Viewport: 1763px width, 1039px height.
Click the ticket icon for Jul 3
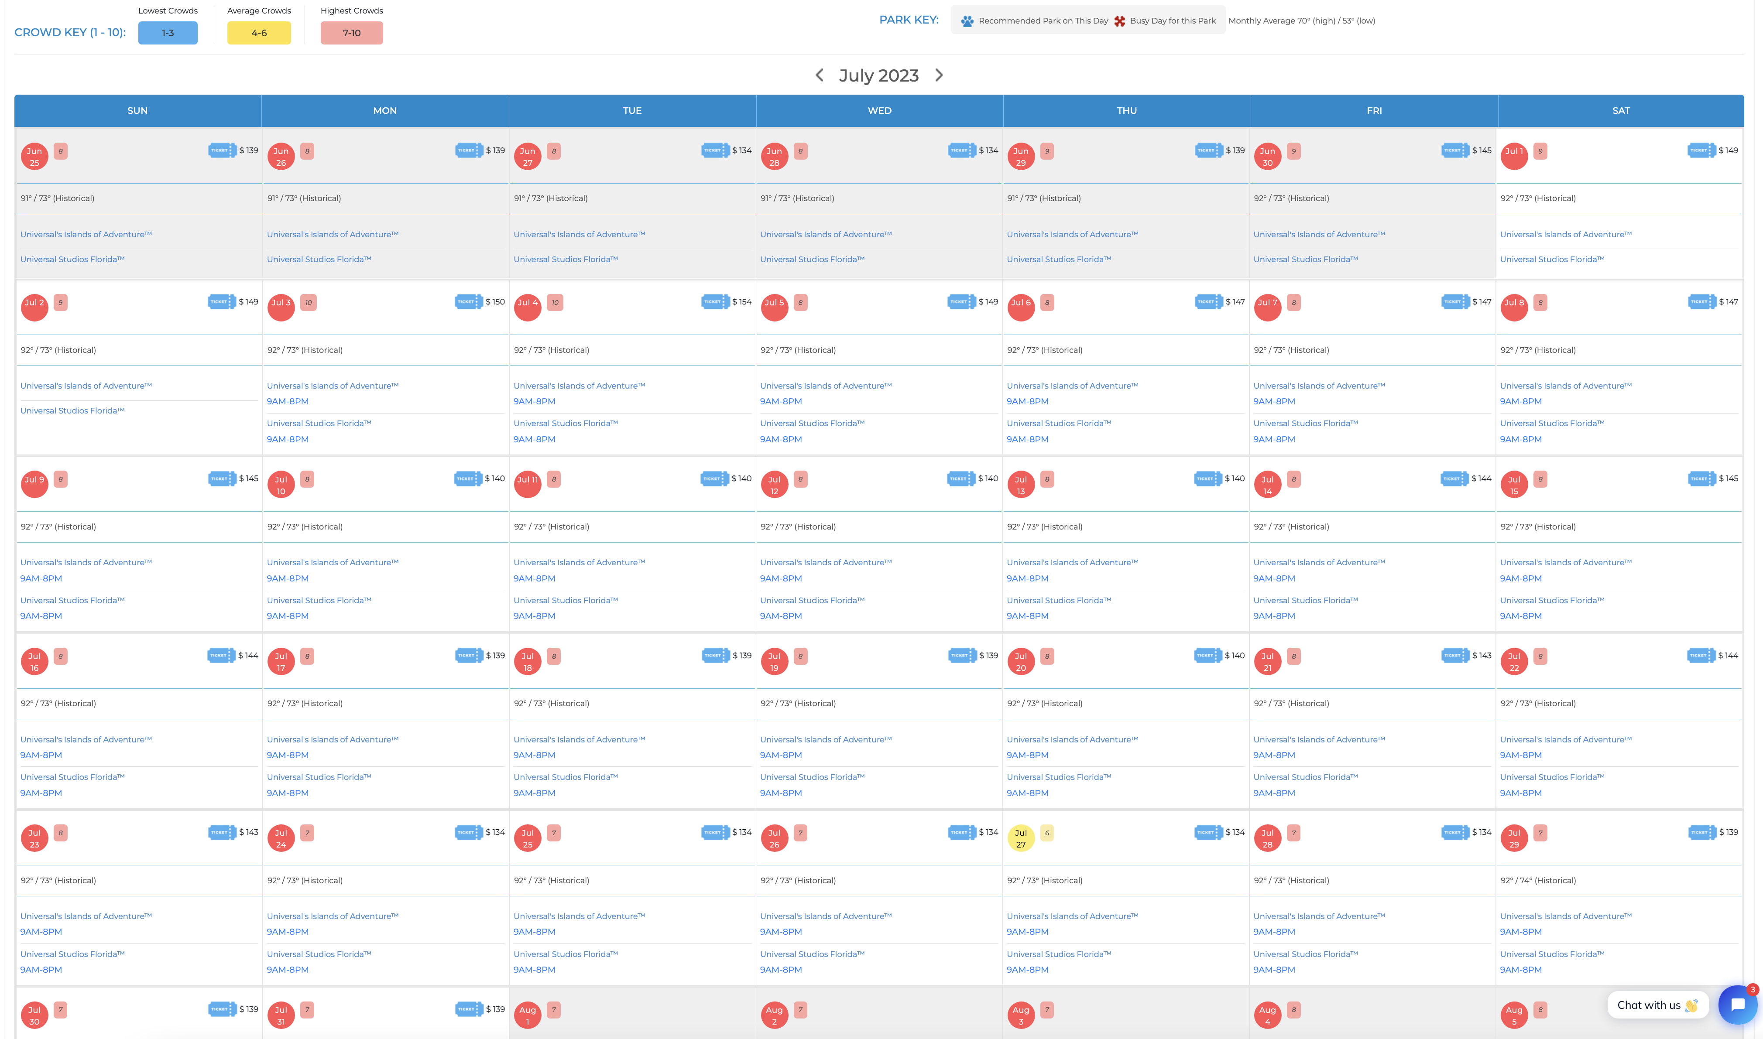tap(469, 302)
